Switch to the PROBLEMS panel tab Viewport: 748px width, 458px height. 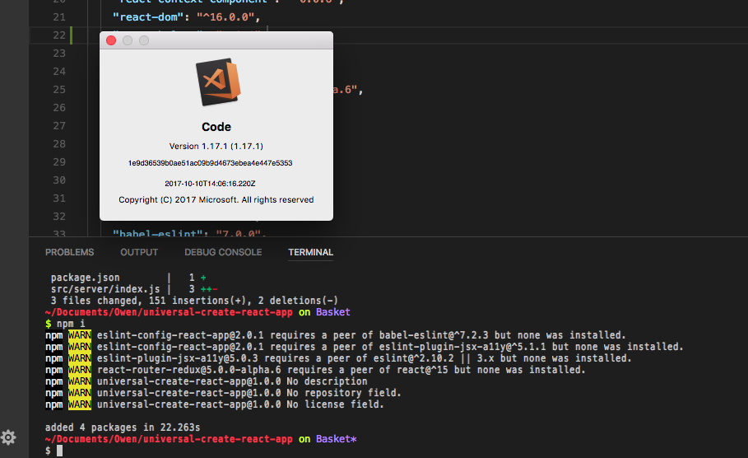[x=70, y=252]
